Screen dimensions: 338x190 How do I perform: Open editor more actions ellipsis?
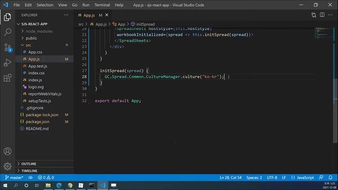point(330,15)
